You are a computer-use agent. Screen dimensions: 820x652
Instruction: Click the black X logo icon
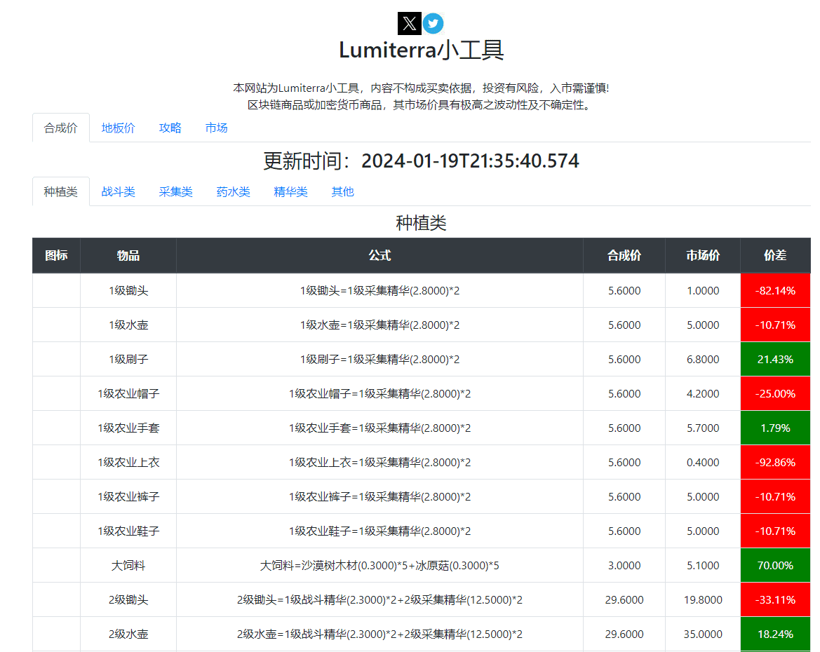click(x=409, y=23)
